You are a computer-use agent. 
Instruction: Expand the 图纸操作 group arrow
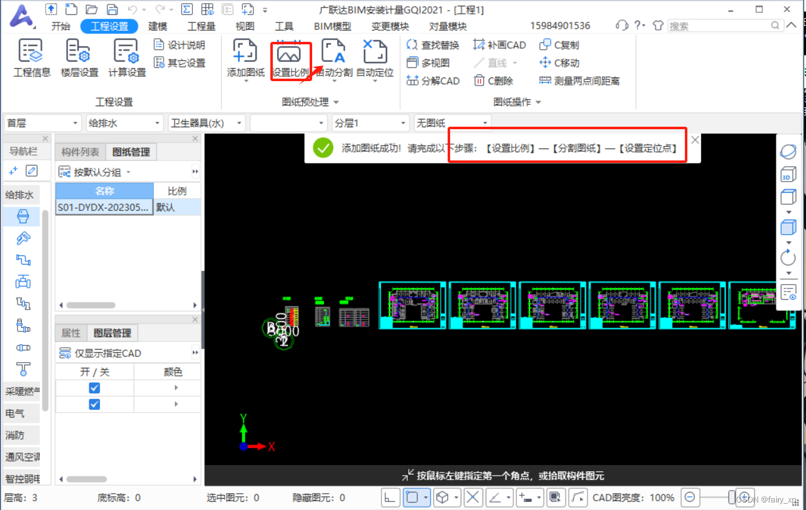coord(538,102)
